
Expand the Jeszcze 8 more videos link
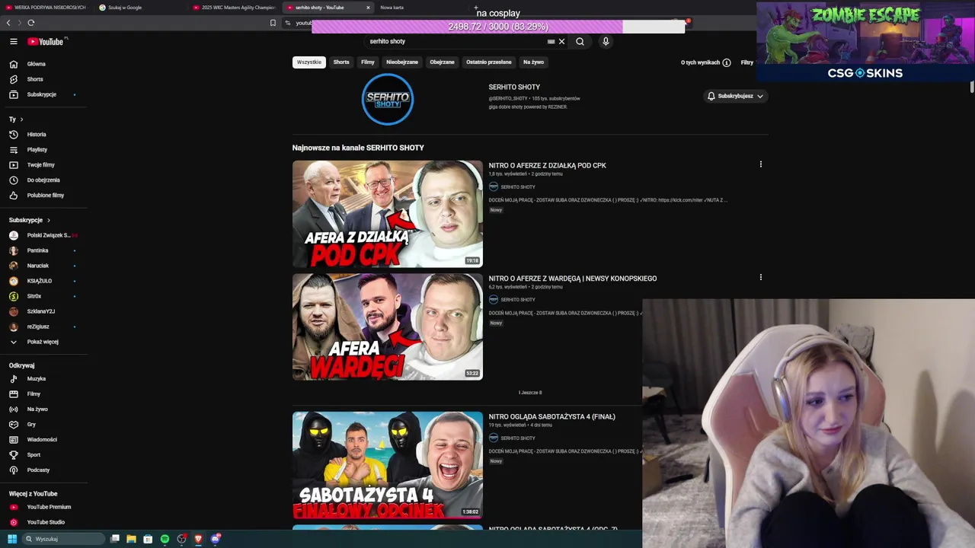[x=530, y=393]
